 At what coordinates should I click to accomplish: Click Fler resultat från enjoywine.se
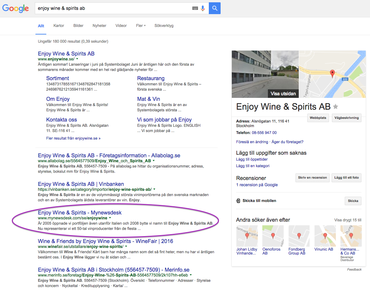coord(74,138)
